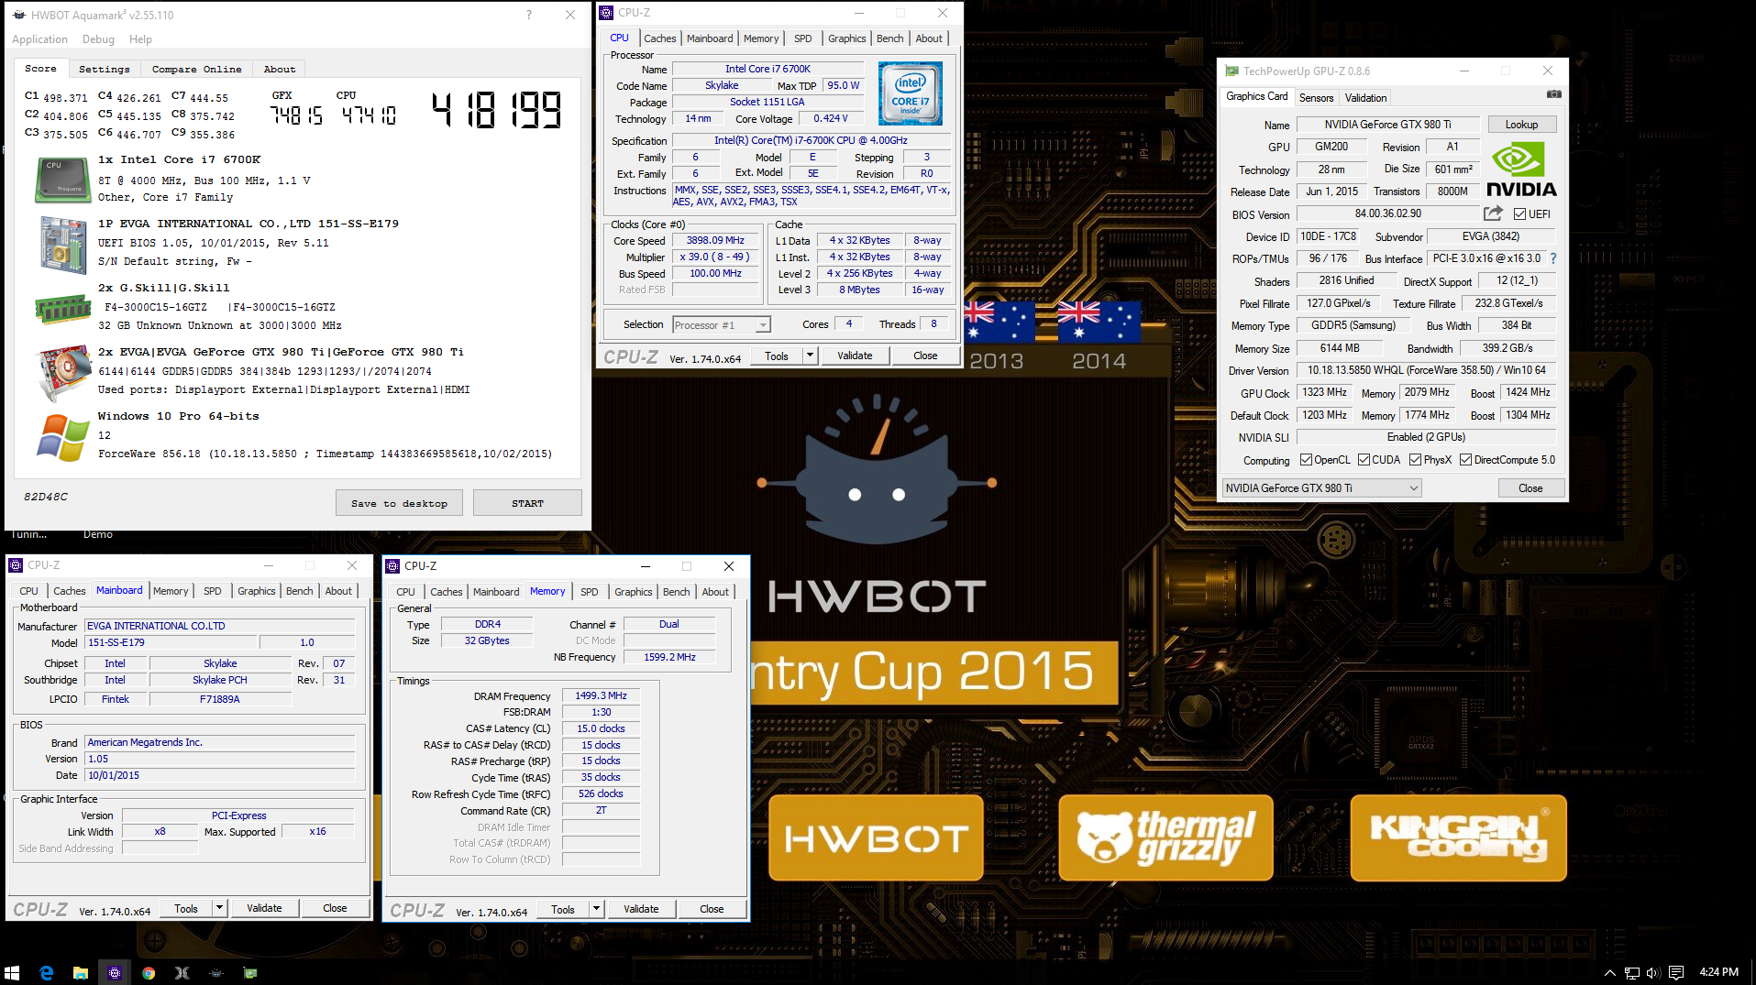Open the Help menu in Aquamark
This screenshot has width=1756, height=985.
140,39
